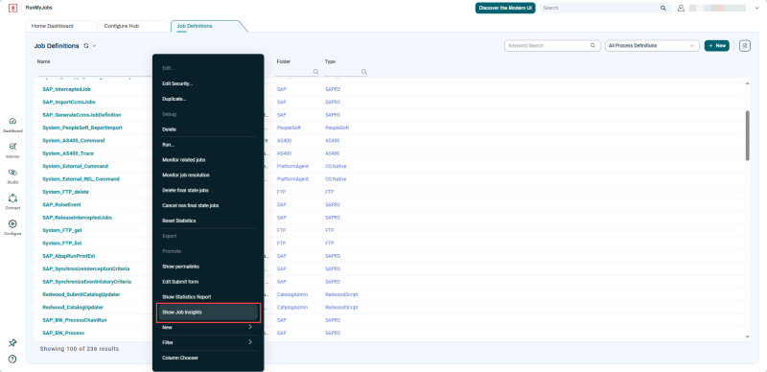Click the pin icon in sidebar
767x372 pixels.
click(x=12, y=343)
